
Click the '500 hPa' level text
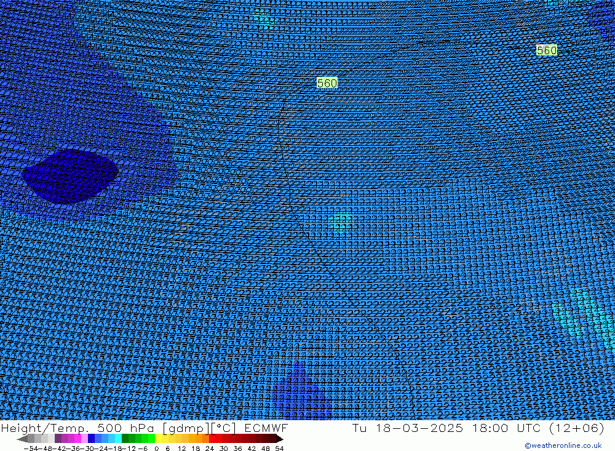pos(125,428)
